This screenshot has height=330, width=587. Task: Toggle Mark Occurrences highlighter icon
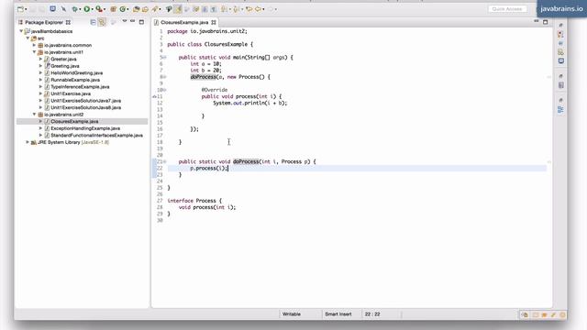pos(178,9)
